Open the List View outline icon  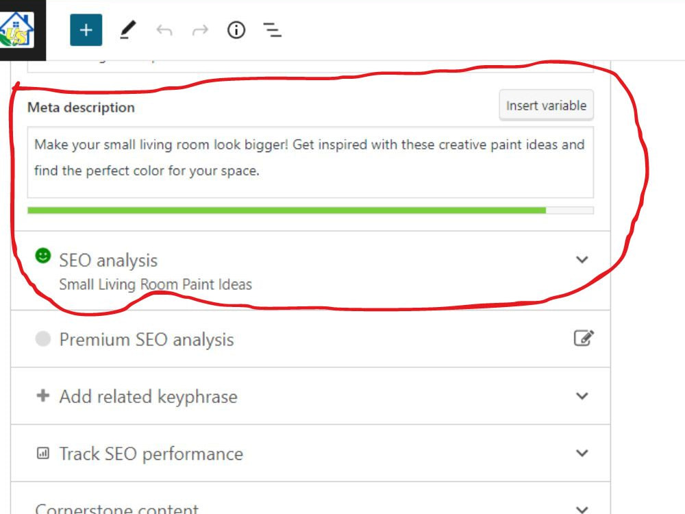point(272,29)
